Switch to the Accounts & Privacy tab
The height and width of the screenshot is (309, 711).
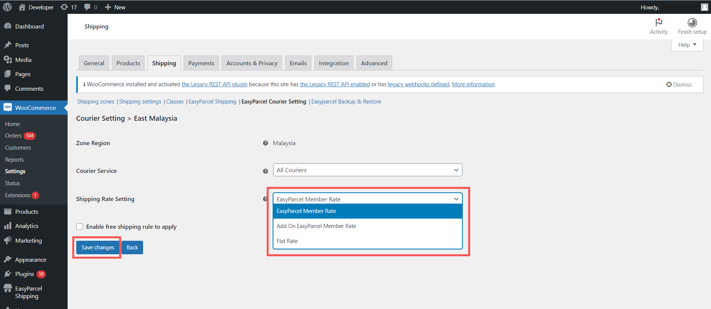(252, 63)
